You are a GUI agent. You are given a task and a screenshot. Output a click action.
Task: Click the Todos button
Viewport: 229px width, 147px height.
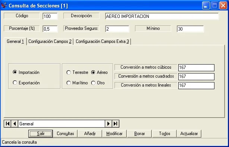tap(164, 134)
